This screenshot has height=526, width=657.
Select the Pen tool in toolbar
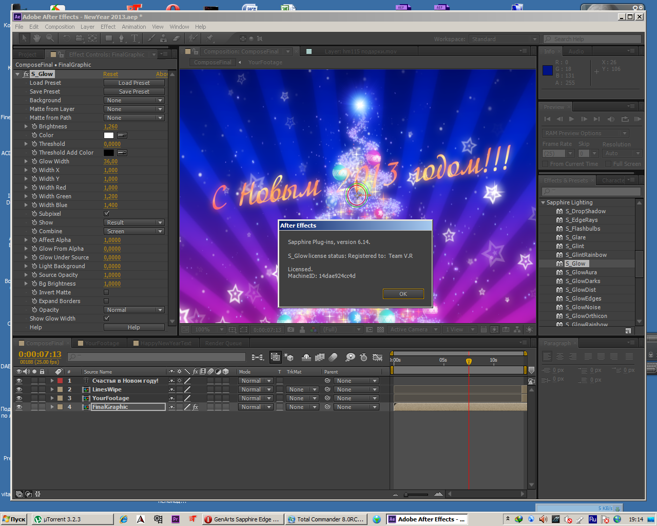tap(122, 39)
